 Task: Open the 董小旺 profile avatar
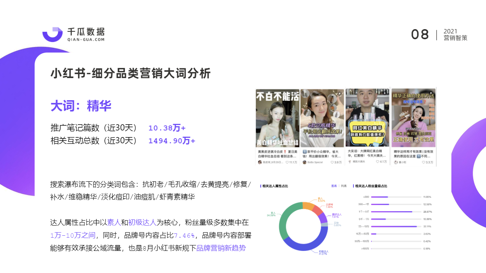[396, 162]
